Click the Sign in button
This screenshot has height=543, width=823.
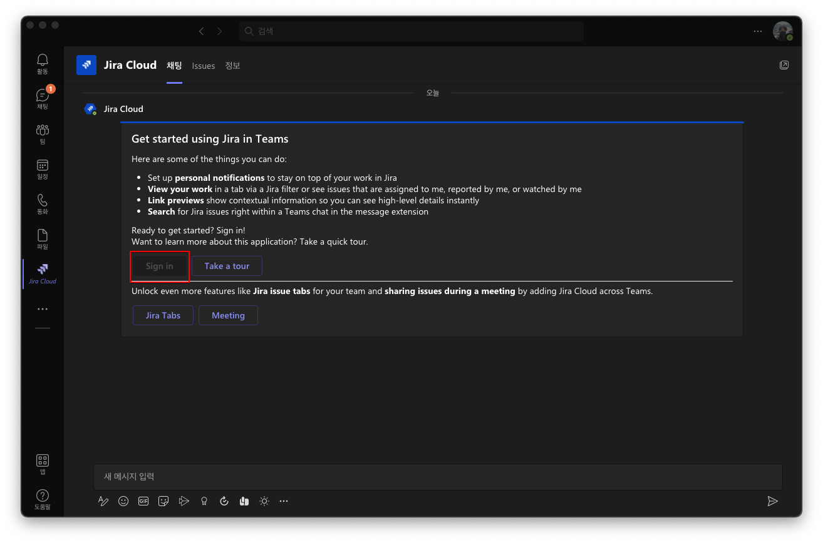click(x=160, y=266)
